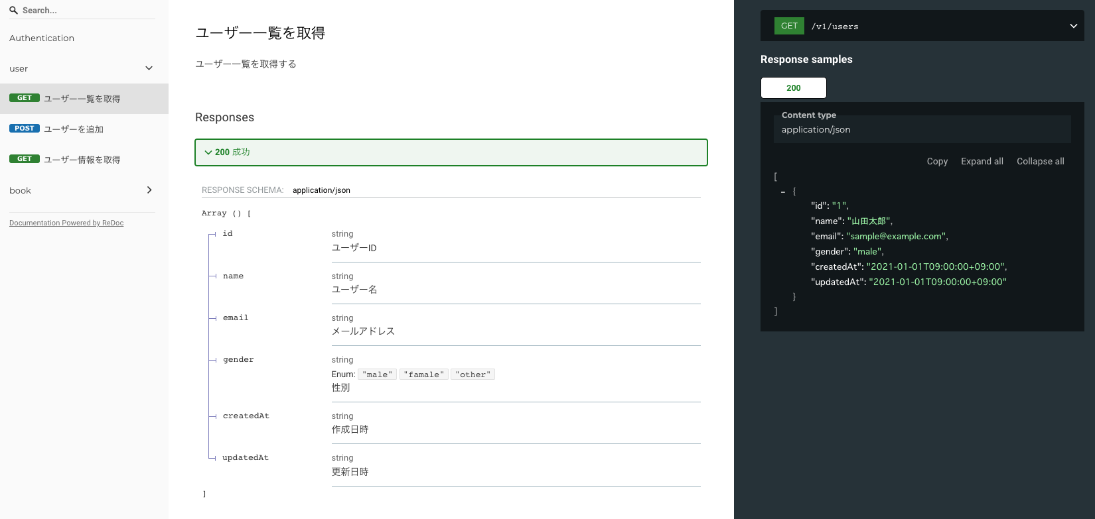The height and width of the screenshot is (519, 1095).
Task: Click the green GET method label in endpoint bar
Action: click(789, 26)
